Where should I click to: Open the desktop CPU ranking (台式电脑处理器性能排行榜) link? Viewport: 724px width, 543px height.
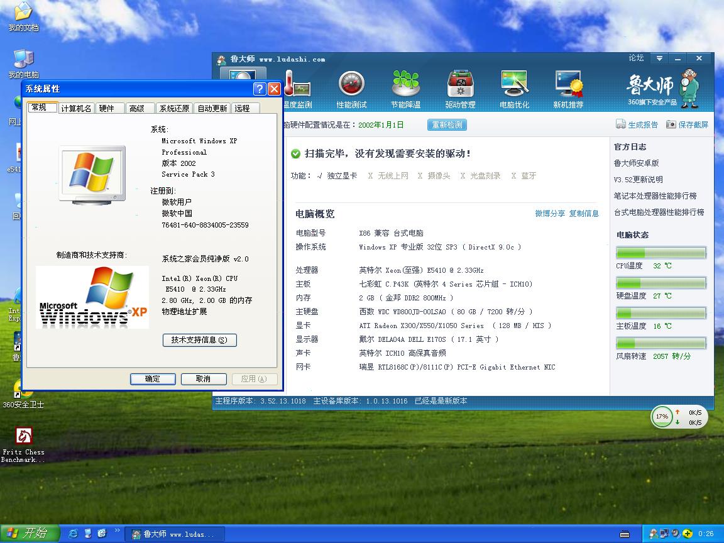[659, 212]
